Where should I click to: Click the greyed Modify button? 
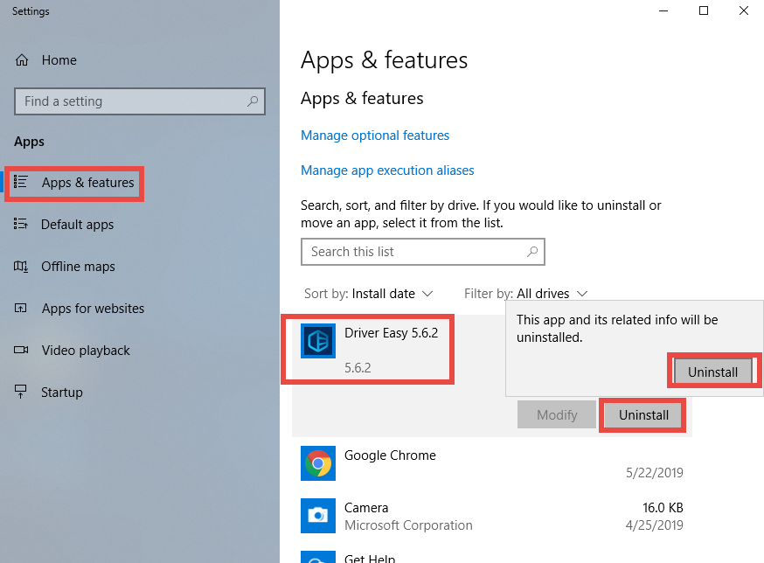click(557, 414)
